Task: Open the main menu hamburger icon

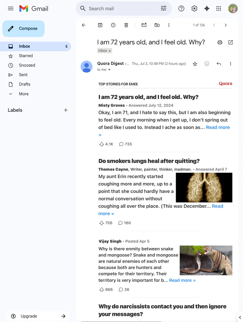Action: [11, 8]
